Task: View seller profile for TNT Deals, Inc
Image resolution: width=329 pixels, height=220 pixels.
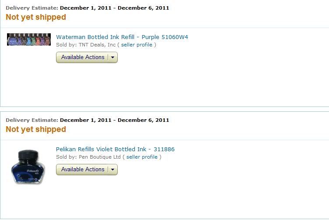Action: click(136, 45)
